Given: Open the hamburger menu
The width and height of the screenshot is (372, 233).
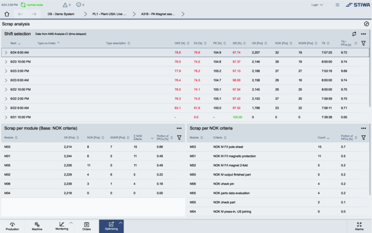Looking at the screenshot, I should pyautogui.click(x=337, y=5).
